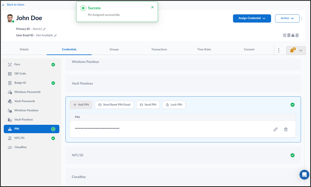The image size is (311, 187).
Task: Click green check next to NFC/ID in sidebar
Action: point(53,138)
